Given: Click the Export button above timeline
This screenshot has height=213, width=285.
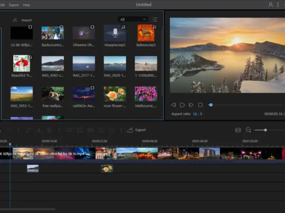Looking at the screenshot, I should point(137,130).
